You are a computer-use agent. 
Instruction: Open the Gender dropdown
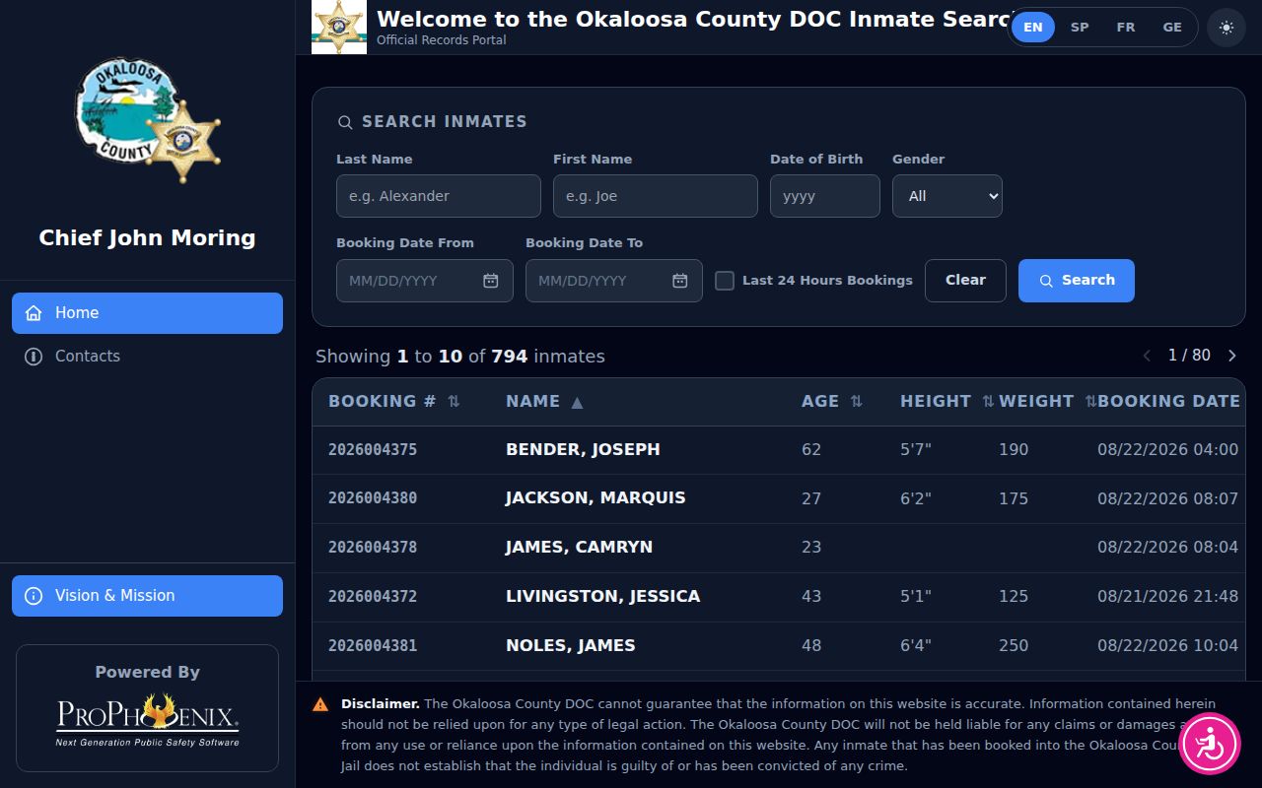947,196
